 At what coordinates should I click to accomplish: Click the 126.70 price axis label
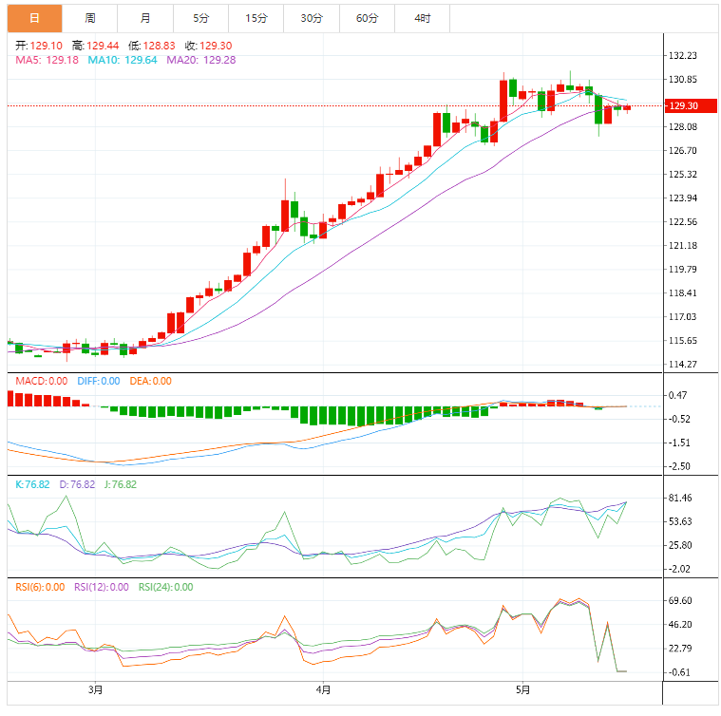coord(682,151)
